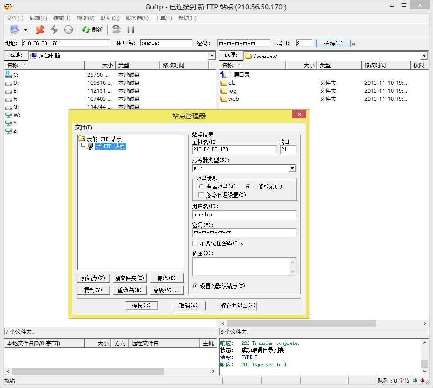Toggle 不要记住密码 checkbox

click(195, 243)
